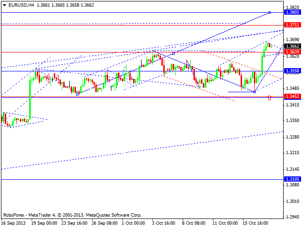The image size is (302, 227).
Task: Click the 1.3690 price scale value
Action: tap(293, 40)
